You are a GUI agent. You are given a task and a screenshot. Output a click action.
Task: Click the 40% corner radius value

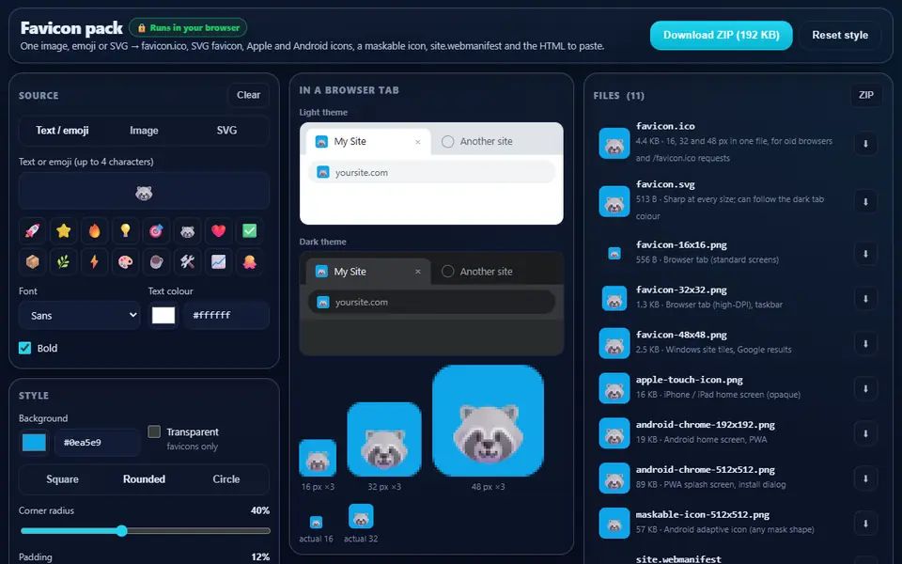point(260,510)
